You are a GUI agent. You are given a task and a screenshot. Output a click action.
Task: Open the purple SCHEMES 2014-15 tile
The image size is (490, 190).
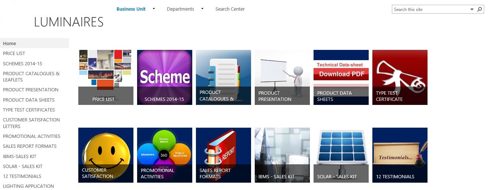point(165,77)
